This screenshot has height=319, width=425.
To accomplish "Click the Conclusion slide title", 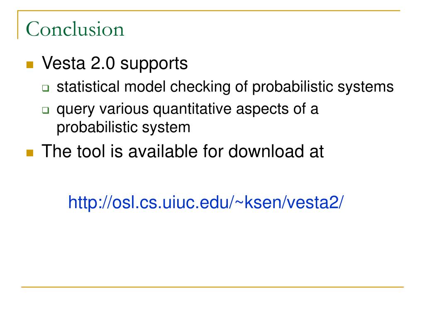I will pyautogui.click(x=75, y=29).
